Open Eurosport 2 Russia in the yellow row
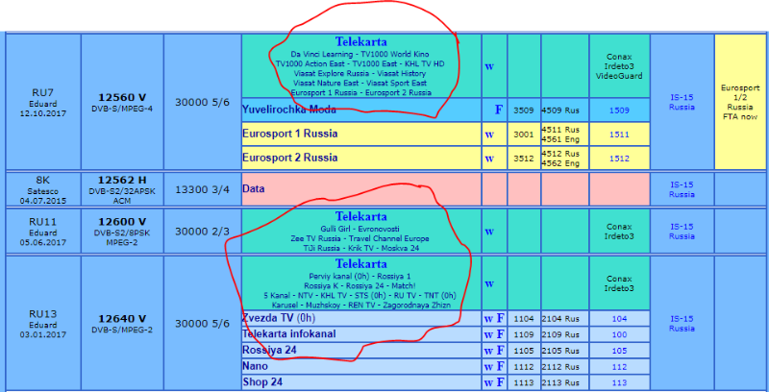The width and height of the screenshot is (769, 392). coord(290,158)
